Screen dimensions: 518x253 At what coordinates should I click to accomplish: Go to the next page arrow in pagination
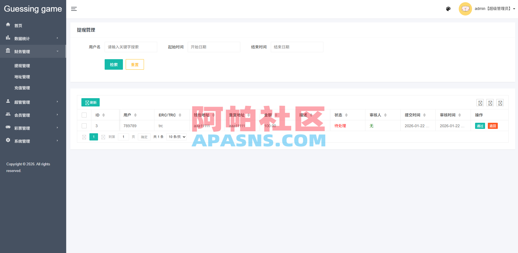103,137
